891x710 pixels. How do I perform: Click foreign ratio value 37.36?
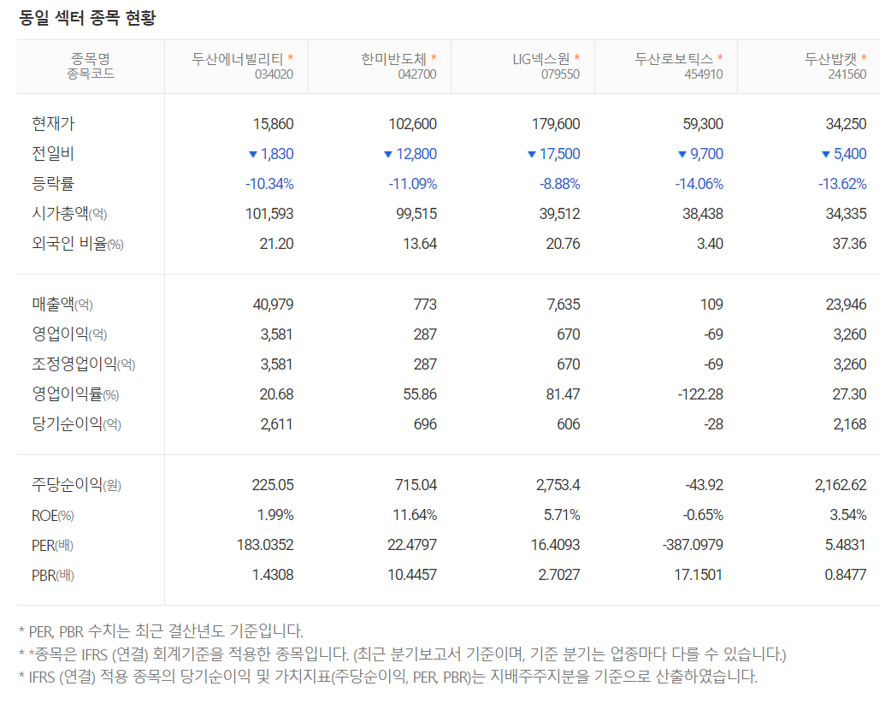(849, 244)
